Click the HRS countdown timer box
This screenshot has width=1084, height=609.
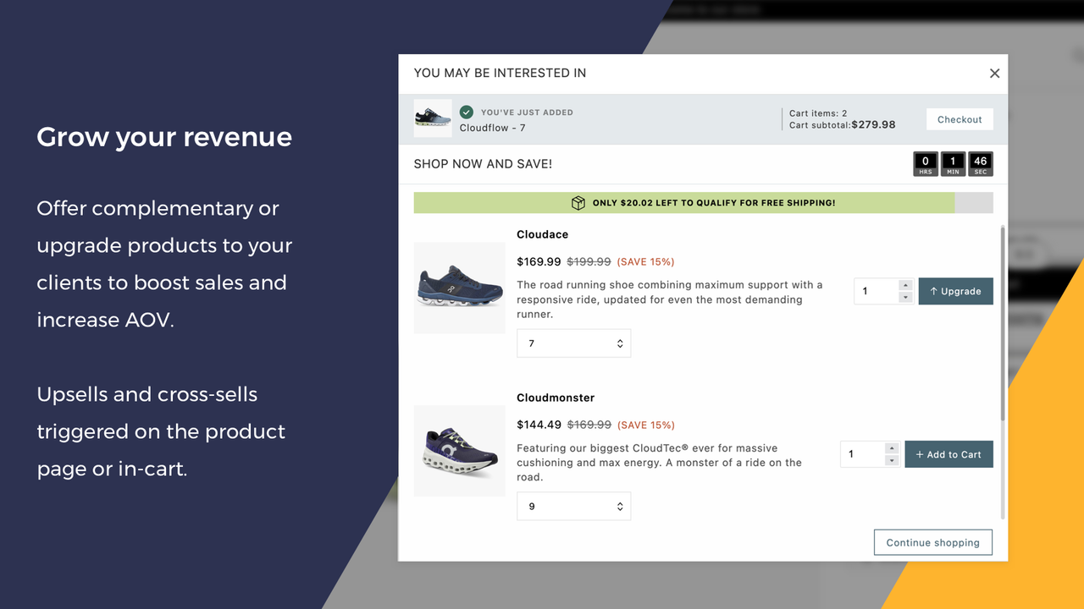(925, 163)
